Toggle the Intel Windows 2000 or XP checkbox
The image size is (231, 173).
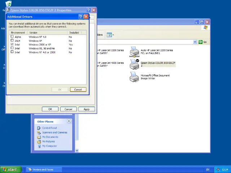[12, 44]
